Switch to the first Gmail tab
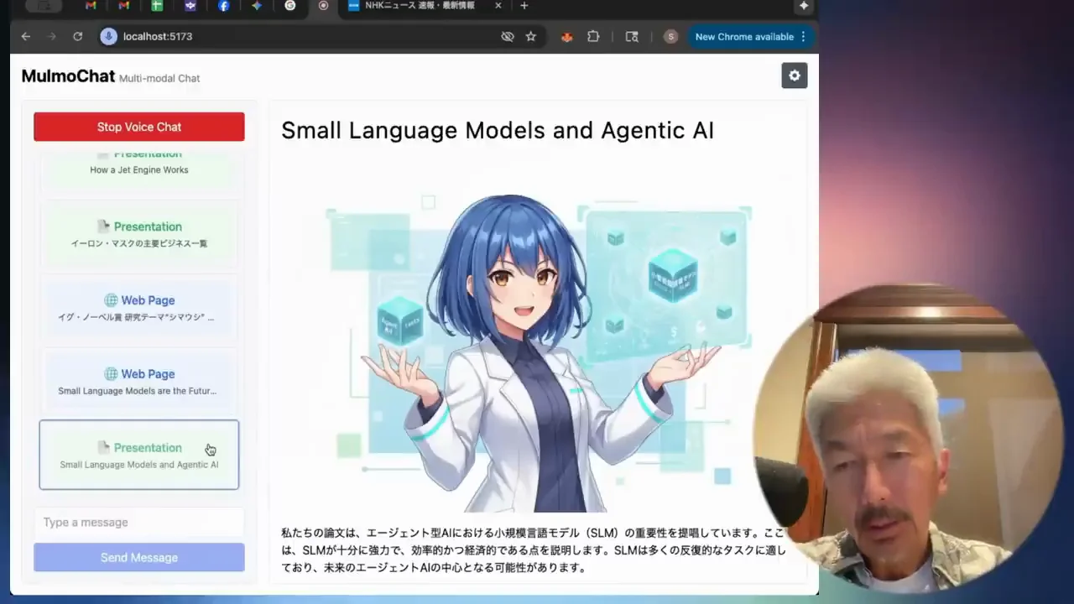This screenshot has height=604, width=1074. click(x=91, y=6)
